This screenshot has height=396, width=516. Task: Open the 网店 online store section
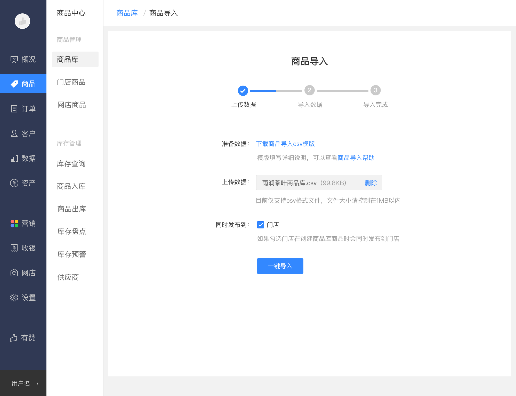pos(23,273)
